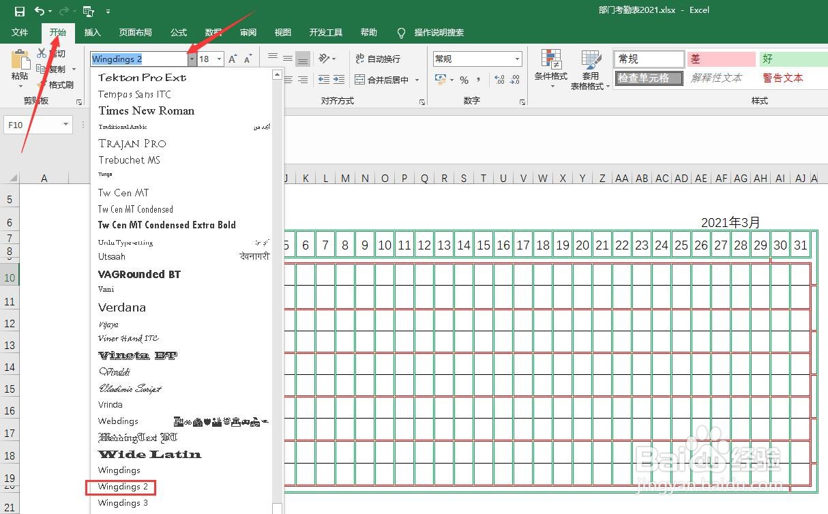Image resolution: width=828 pixels, height=514 pixels.
Task: Click the decrease indent icon
Action: (x=323, y=80)
